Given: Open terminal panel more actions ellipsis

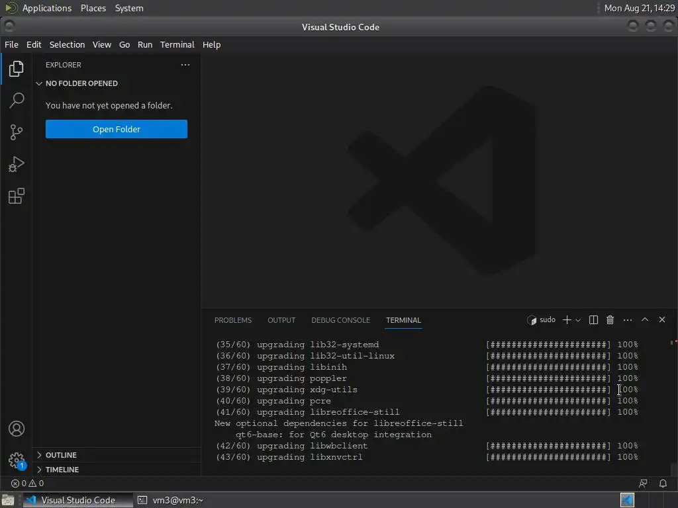Looking at the screenshot, I should click(x=628, y=320).
